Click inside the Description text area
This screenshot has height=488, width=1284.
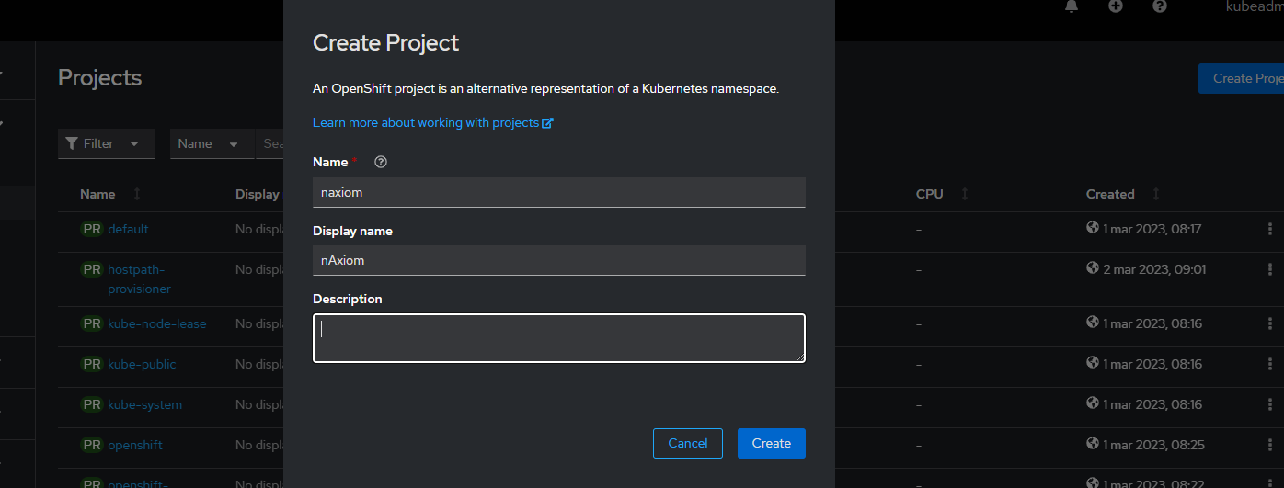click(559, 338)
